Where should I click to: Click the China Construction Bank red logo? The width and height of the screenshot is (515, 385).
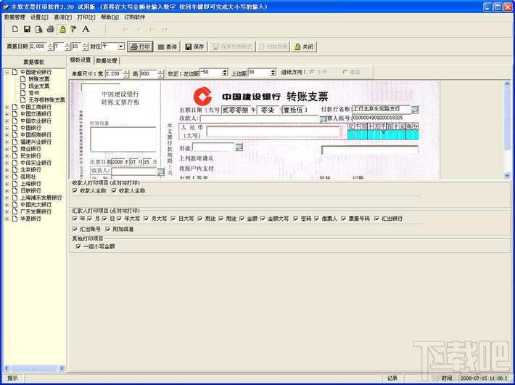click(x=202, y=96)
